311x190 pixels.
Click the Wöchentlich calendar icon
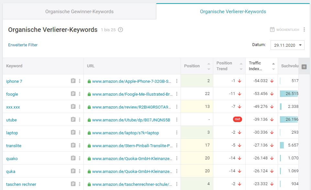point(272,30)
